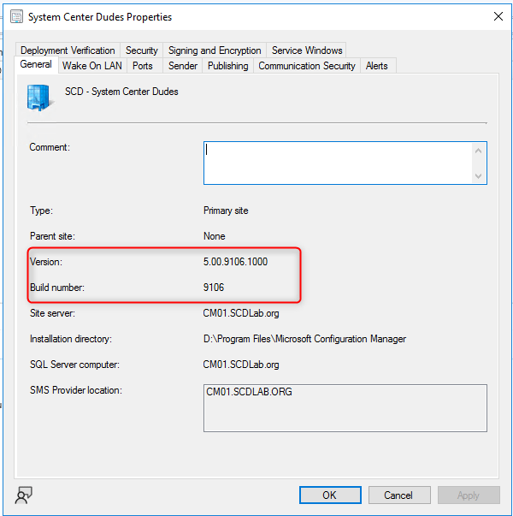Click the SMS Provider location list box
The image size is (513, 516).
345,408
